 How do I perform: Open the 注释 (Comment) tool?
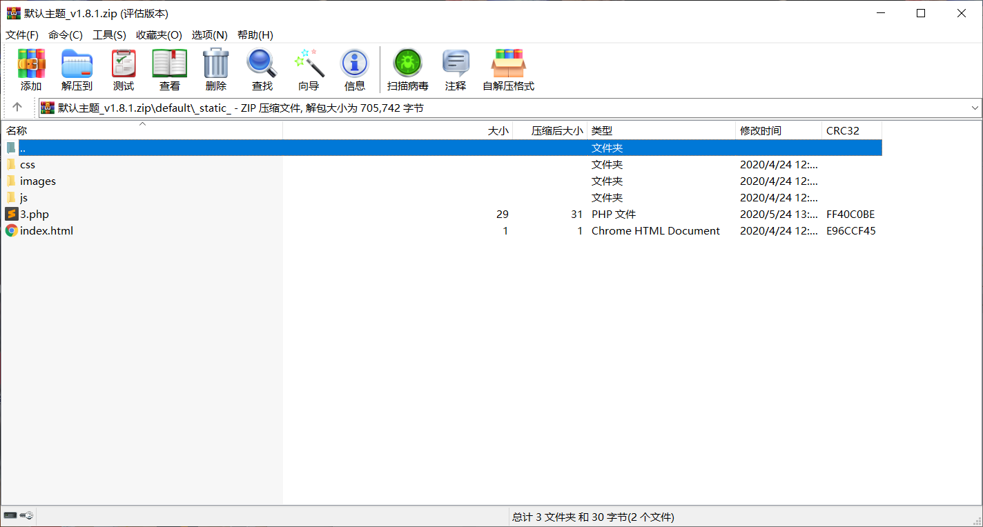[x=456, y=69]
